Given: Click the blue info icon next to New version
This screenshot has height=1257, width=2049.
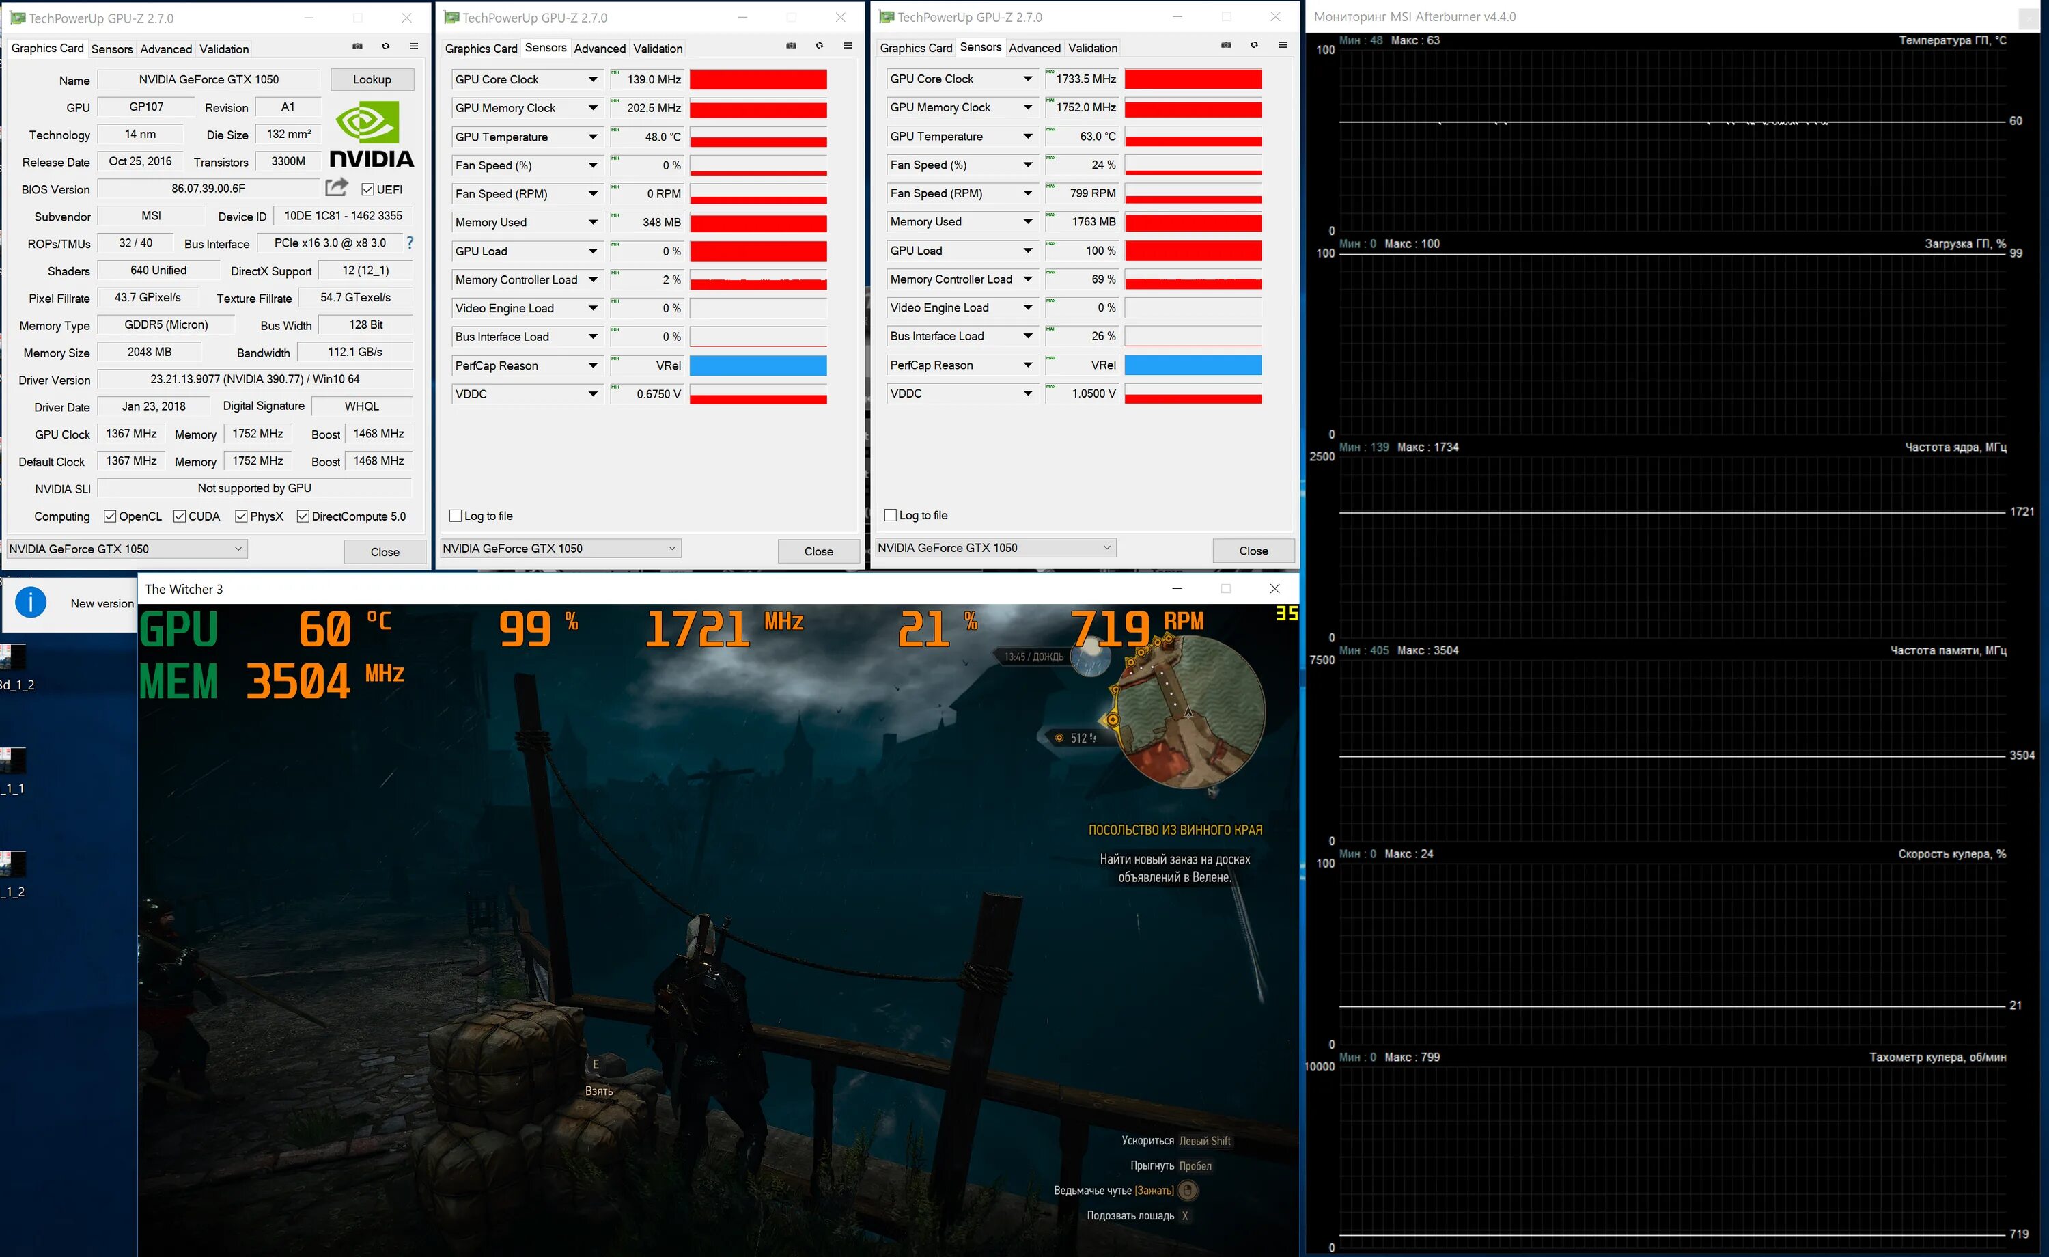Looking at the screenshot, I should point(31,603).
